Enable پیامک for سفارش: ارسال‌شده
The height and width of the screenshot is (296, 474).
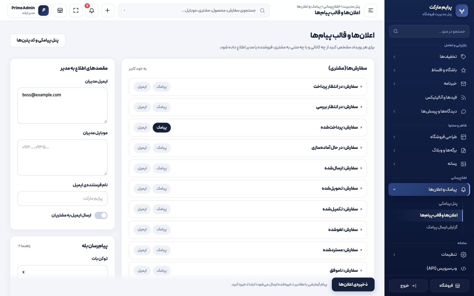click(162, 168)
